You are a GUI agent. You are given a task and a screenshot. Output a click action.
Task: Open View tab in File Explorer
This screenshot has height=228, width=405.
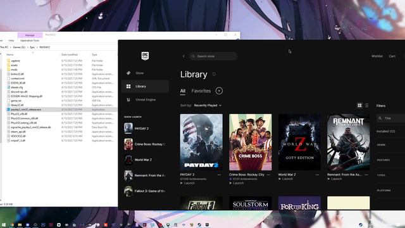[x=11, y=41]
